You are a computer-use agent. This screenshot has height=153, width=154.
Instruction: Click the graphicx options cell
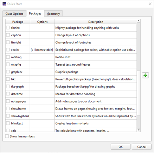pyautogui.click(x=42, y=72)
